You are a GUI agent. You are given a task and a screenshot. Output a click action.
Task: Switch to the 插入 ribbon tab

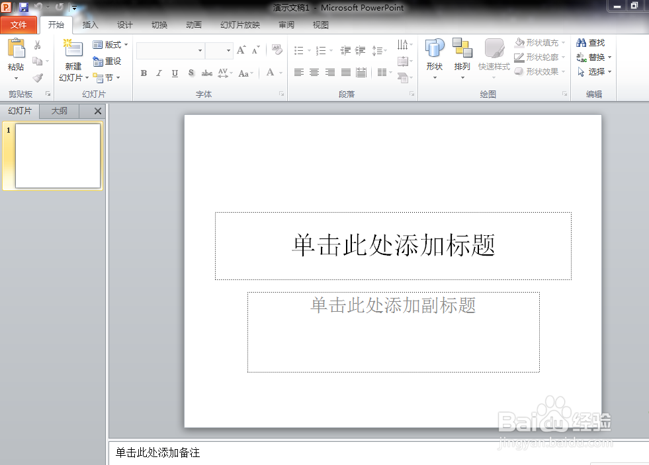(x=90, y=25)
